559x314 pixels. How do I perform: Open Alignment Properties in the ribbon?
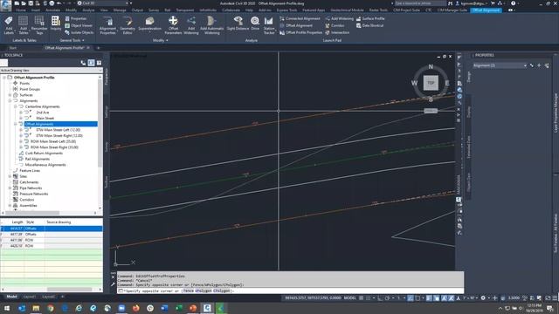[x=107, y=25]
